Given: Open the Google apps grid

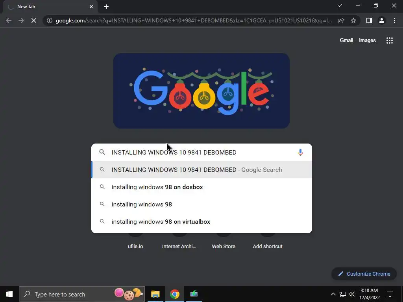Looking at the screenshot, I should tap(389, 41).
